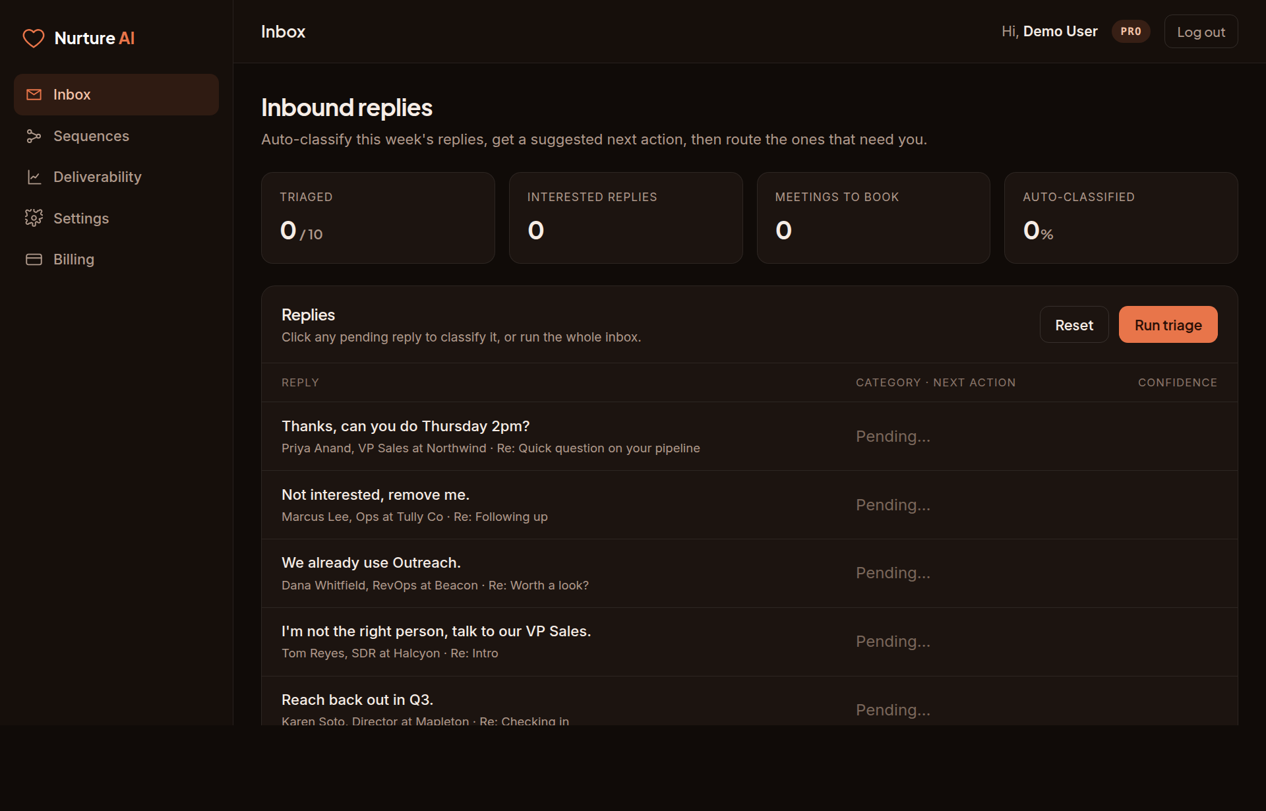Click Priya Anand sender details line
Image resolution: width=1266 pixels, height=811 pixels.
[491, 448]
